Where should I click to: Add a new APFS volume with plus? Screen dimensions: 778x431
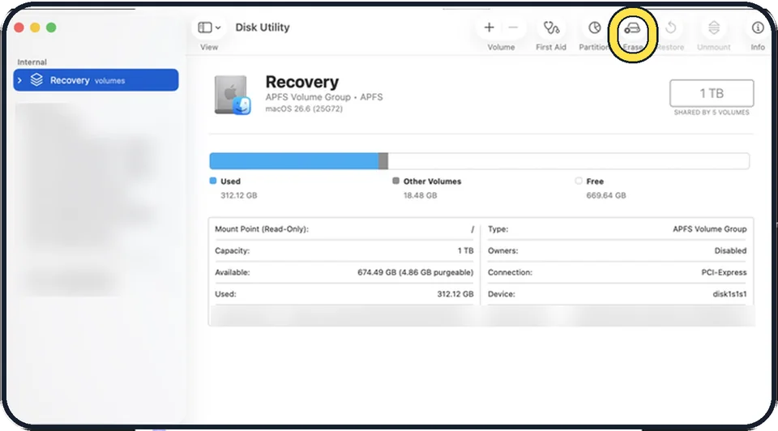tap(489, 28)
